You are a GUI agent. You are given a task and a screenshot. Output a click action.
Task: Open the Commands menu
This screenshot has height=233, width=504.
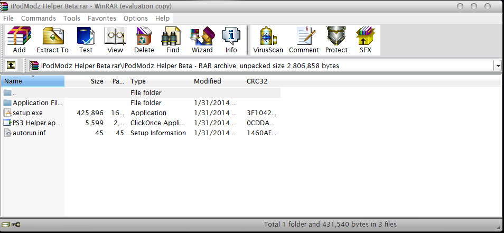38,18
